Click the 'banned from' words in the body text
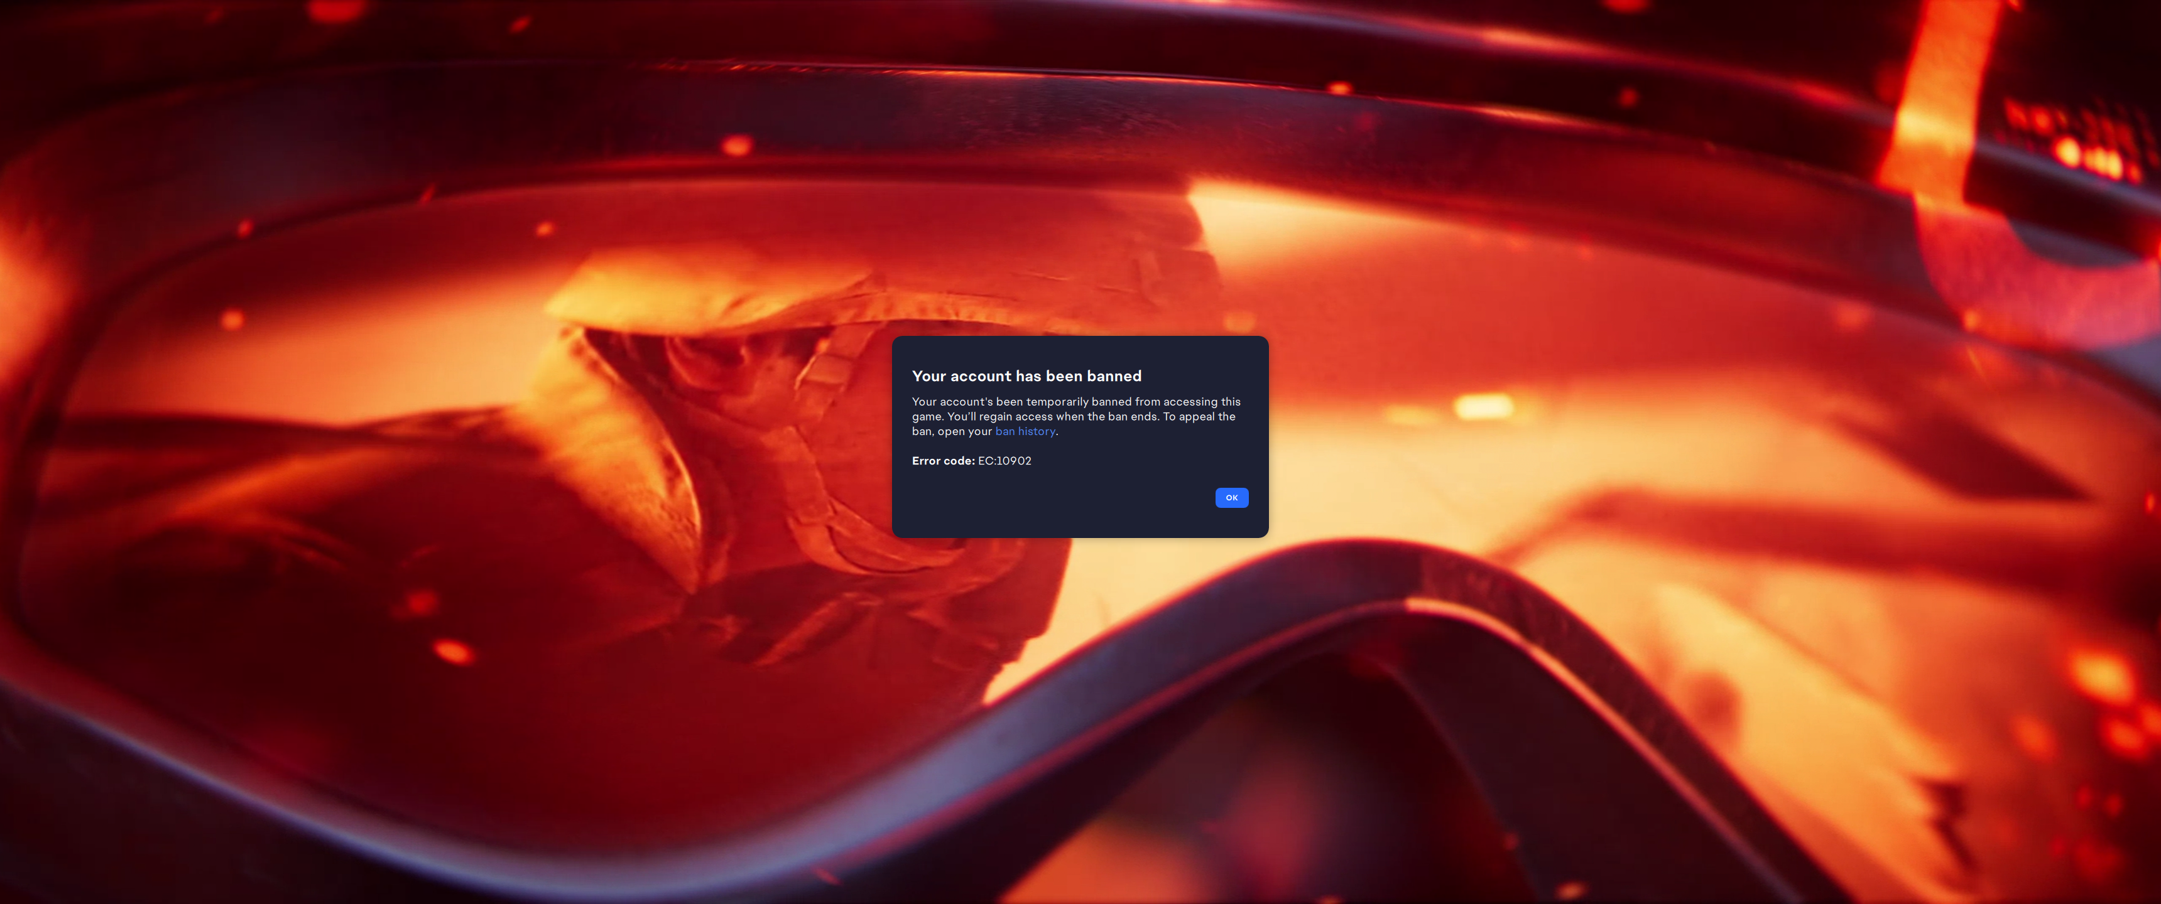This screenshot has height=904, width=2161. [x=1125, y=402]
